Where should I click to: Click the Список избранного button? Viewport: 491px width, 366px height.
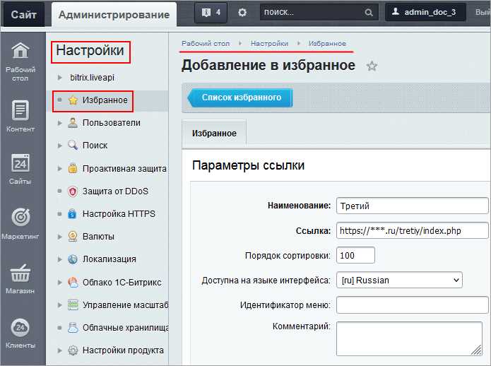(x=240, y=98)
